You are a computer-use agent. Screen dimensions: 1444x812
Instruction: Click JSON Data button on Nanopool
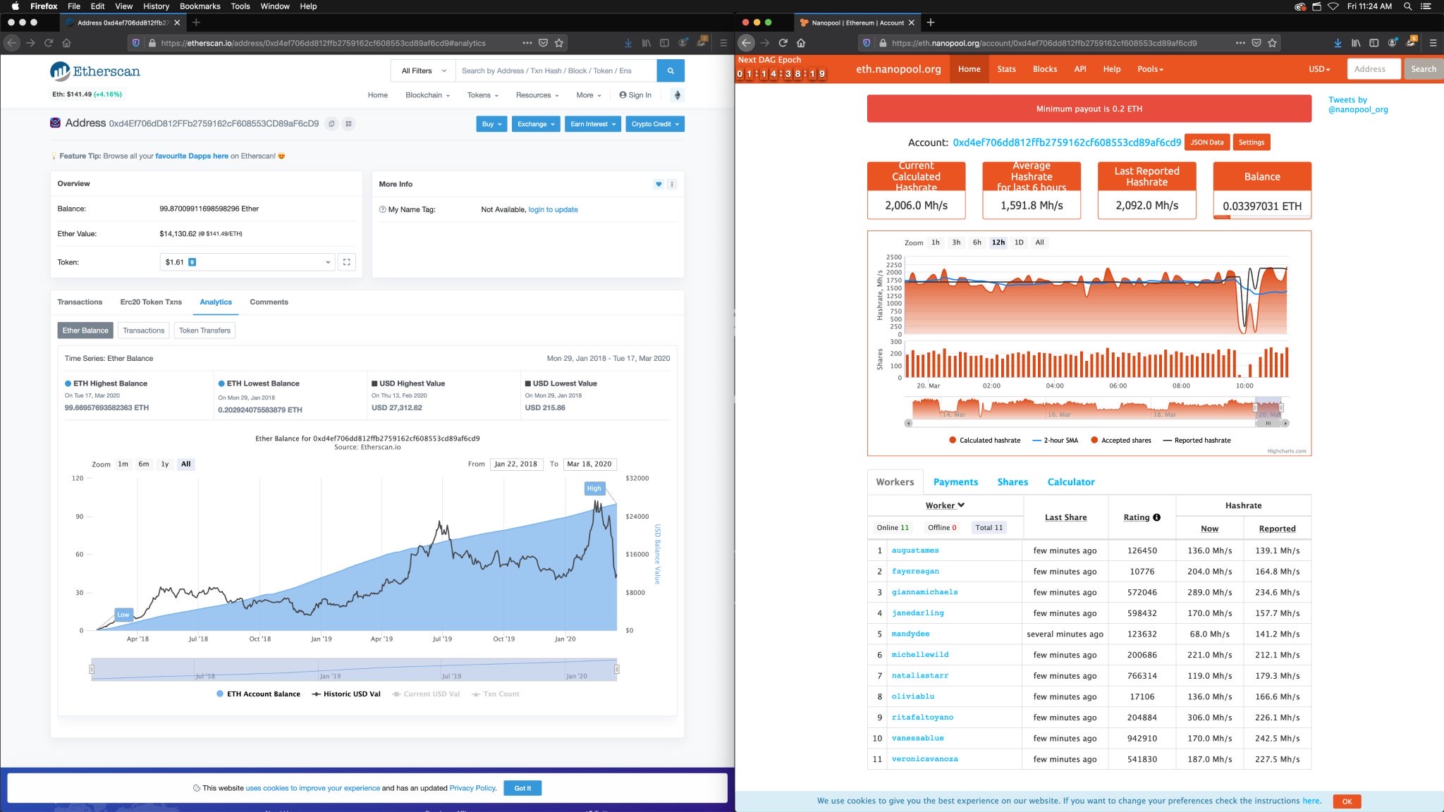pyautogui.click(x=1207, y=142)
